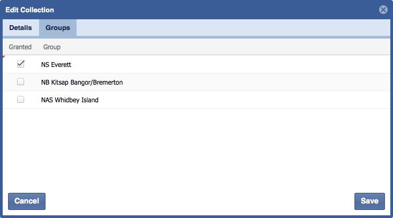The width and height of the screenshot is (393, 218).
Task: Grant access to NB Kitsap Bangor/Bremerton
Action: [x=21, y=82]
